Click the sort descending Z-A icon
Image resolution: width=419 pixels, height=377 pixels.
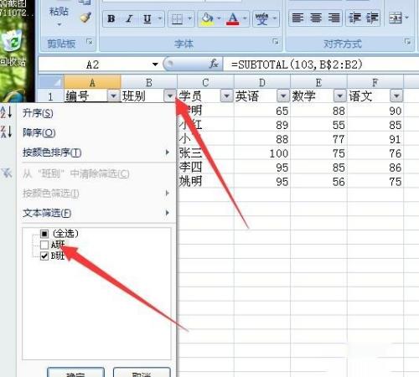[x=6, y=132]
